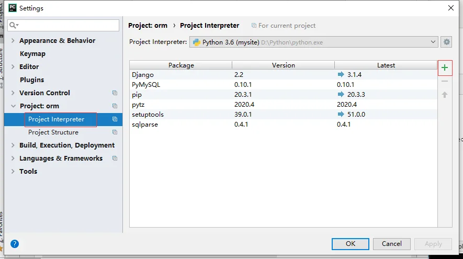Select Keymap in settings tree

[32, 54]
